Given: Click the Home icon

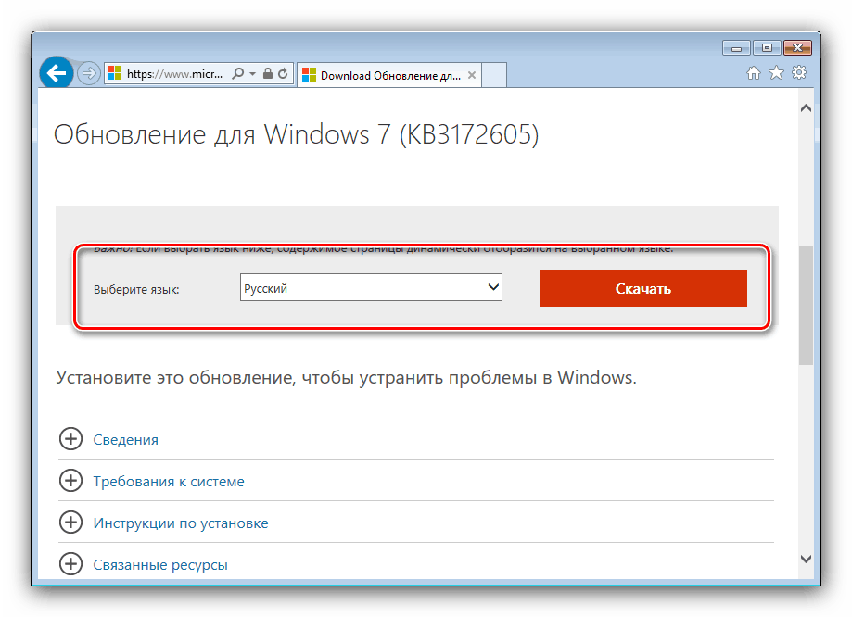Looking at the screenshot, I should click(x=754, y=73).
